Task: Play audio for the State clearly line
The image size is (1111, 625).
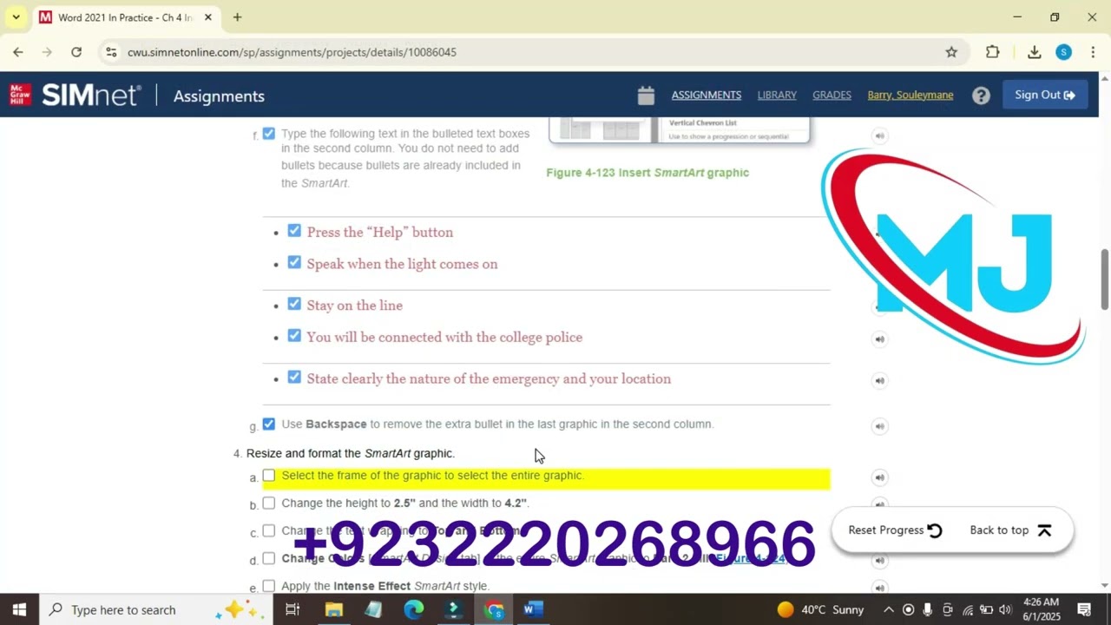Action: pyautogui.click(x=879, y=380)
